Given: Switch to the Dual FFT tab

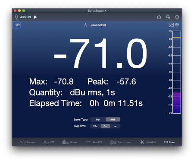Looking at the screenshot, I should (94, 142).
